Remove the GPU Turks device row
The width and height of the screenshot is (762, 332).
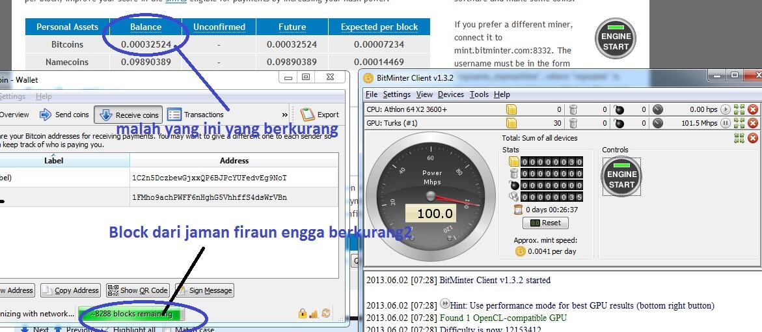(753, 123)
